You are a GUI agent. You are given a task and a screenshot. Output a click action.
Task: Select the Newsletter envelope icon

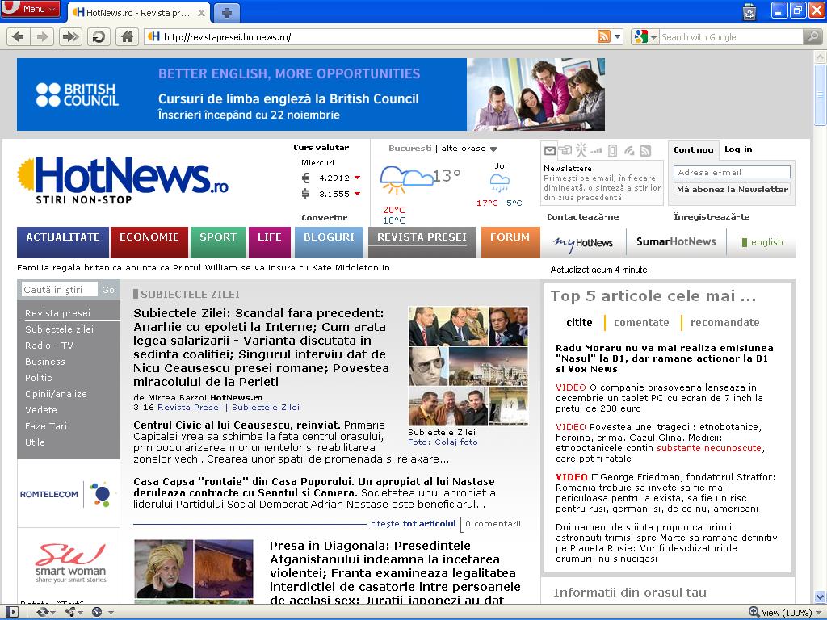[549, 151]
